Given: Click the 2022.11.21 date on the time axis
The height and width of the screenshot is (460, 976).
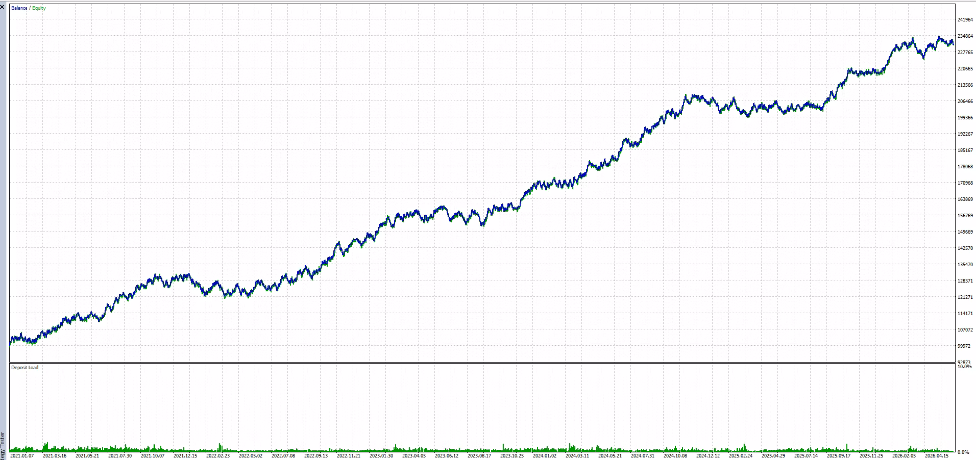Looking at the screenshot, I should click(349, 456).
